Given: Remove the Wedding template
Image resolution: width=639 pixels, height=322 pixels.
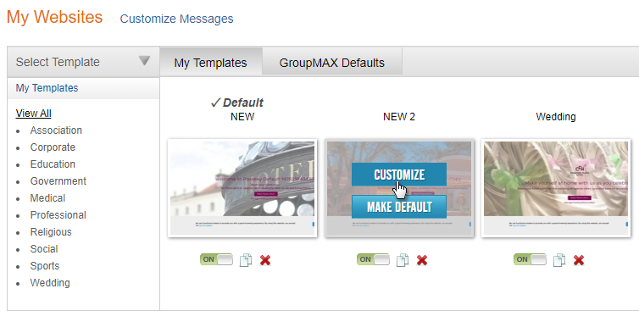Looking at the screenshot, I should tap(579, 260).
